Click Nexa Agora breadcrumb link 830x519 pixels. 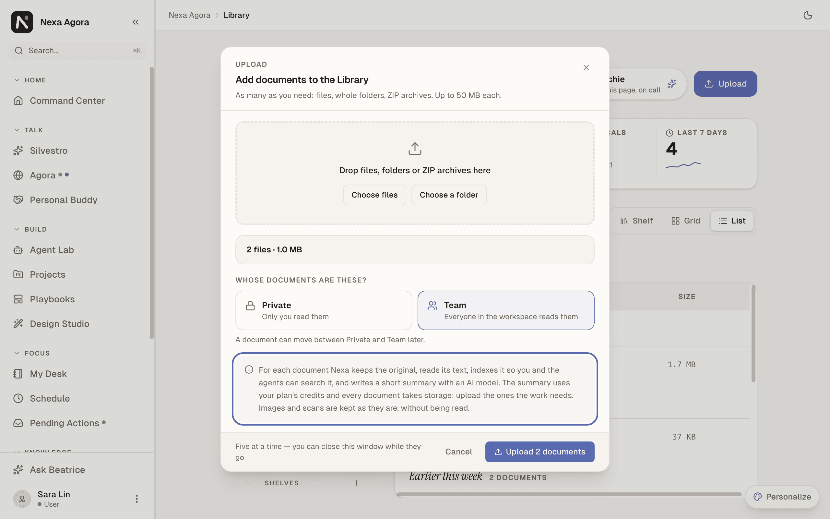[189, 15]
